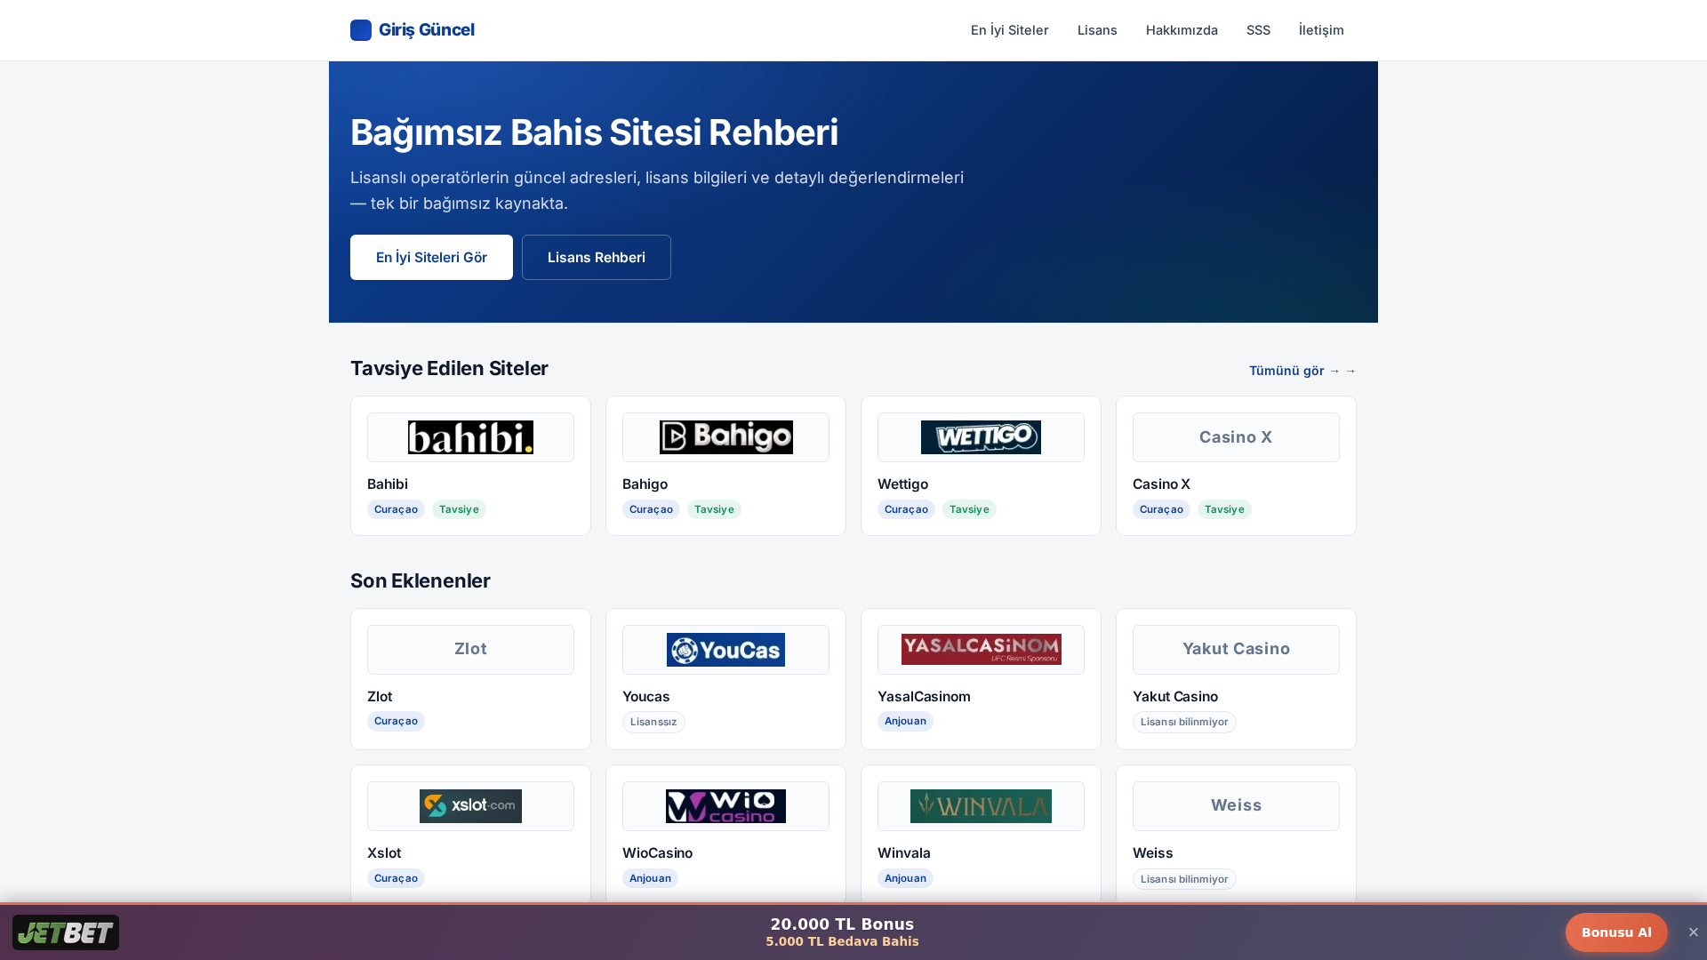Open the Giriş Güncel home link
1707x960 pixels.
coord(413,30)
